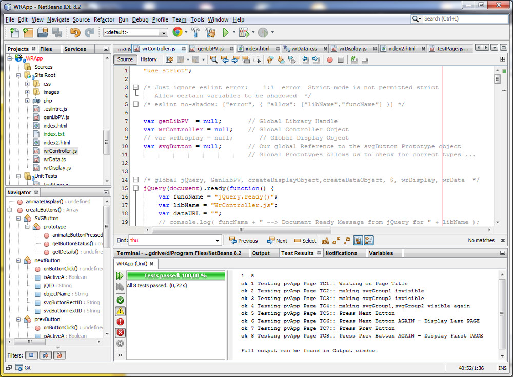
Task: Click Tests passed 100% progress bar
Action: (175, 275)
